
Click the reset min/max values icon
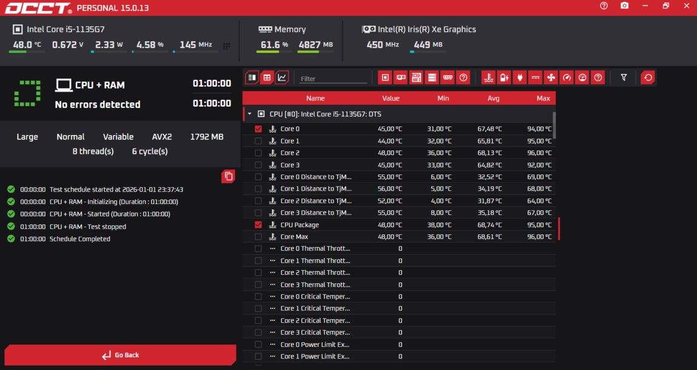click(x=647, y=78)
